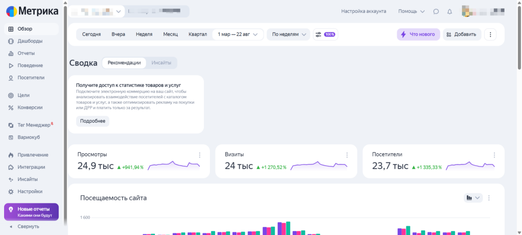Click the Подробнее button
The width and height of the screenshot is (522, 235).
click(x=92, y=121)
